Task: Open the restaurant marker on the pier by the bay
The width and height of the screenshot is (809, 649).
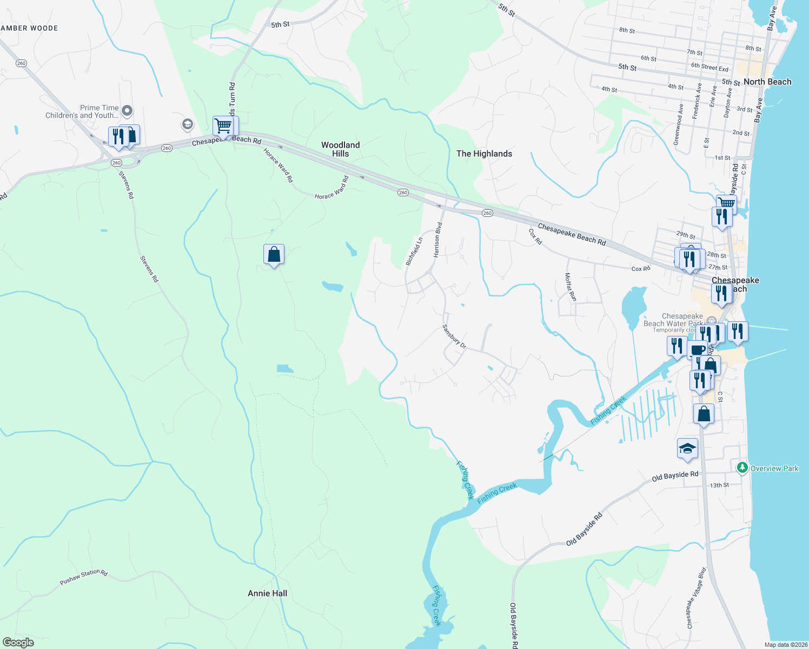Action: coord(737,331)
